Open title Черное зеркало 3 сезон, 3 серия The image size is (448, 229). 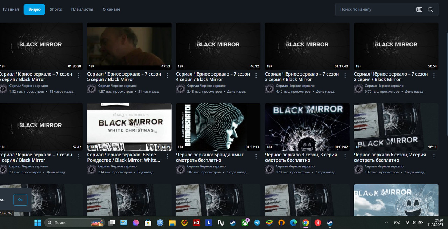click(x=301, y=157)
